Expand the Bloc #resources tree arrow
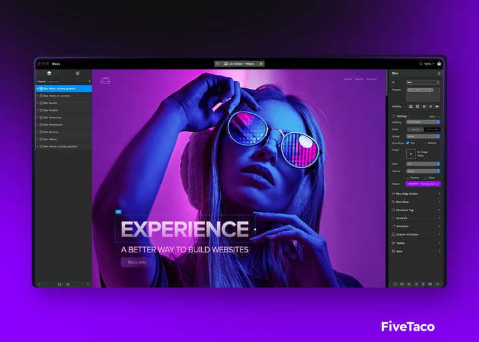This screenshot has width=479, height=342. click(x=37, y=118)
